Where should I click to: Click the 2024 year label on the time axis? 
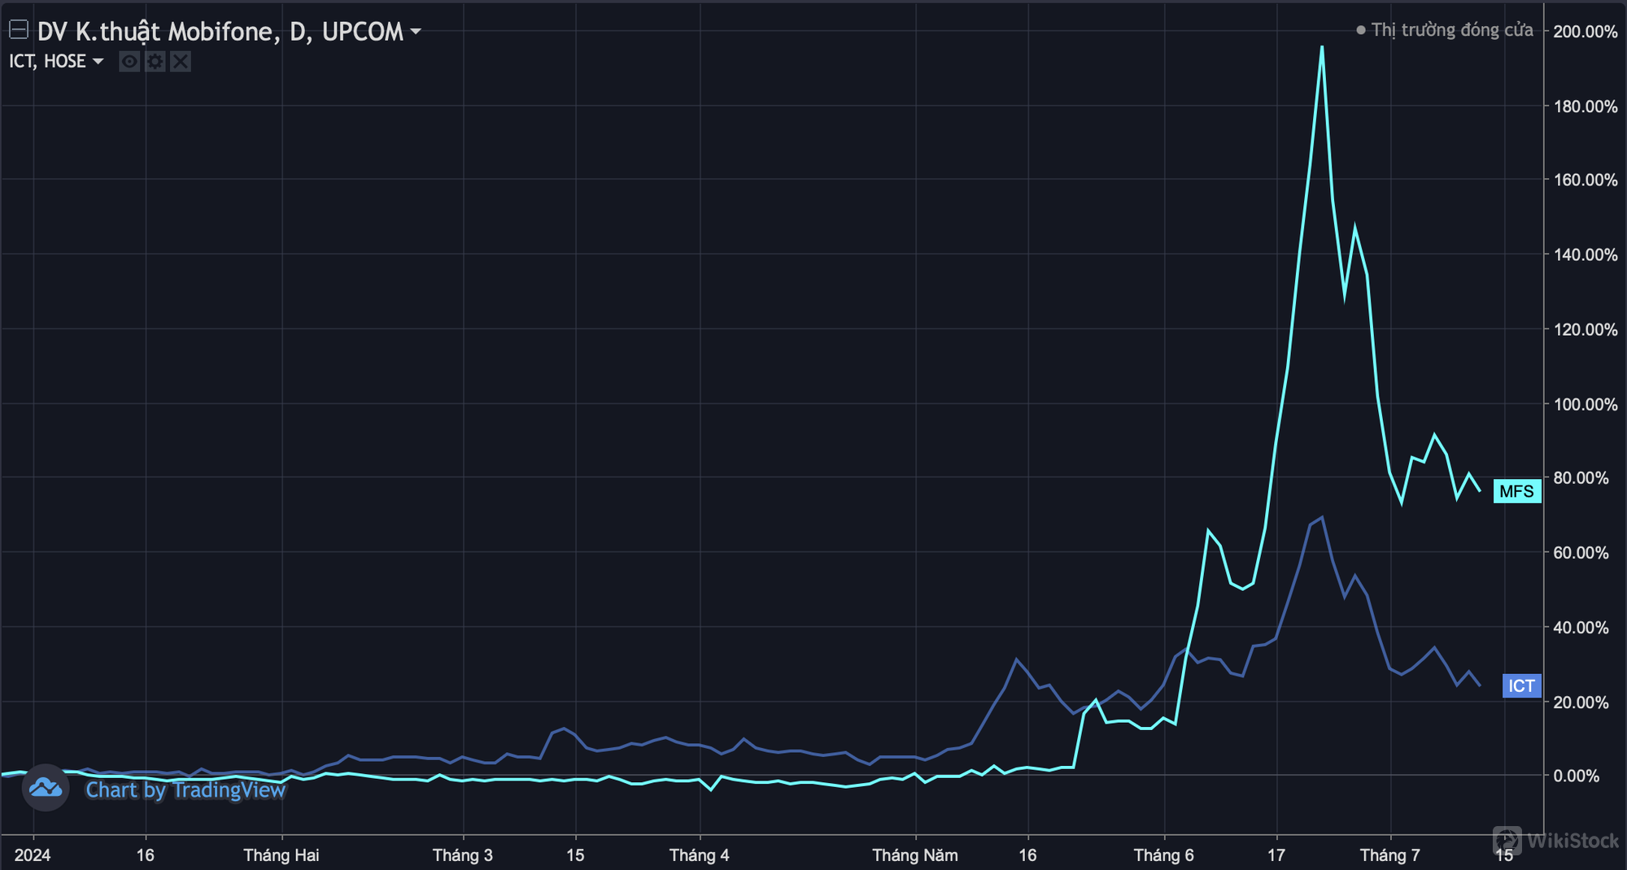click(x=33, y=855)
